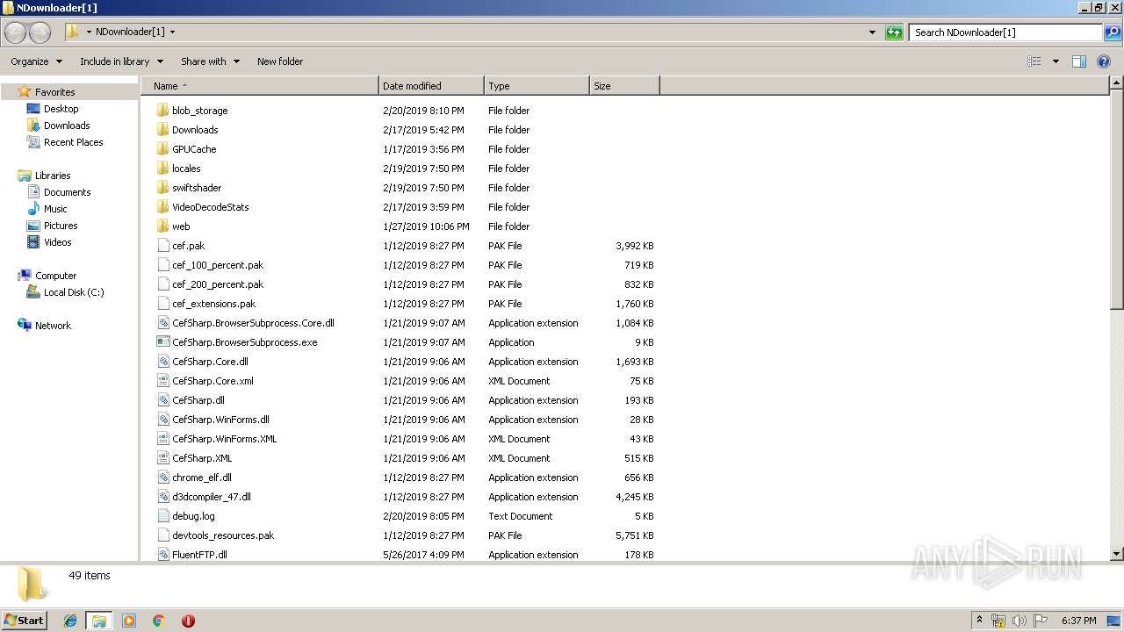The image size is (1124, 632).
Task: Refresh the folder with the green refresh icon
Action: tap(894, 32)
